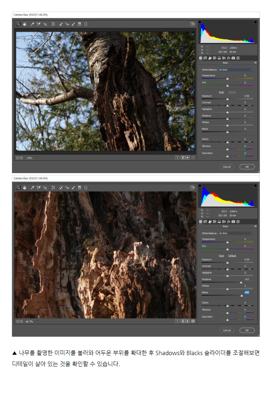
Task: Open Lens Corrections tab in 66.7% window
Action: [x=224, y=222]
